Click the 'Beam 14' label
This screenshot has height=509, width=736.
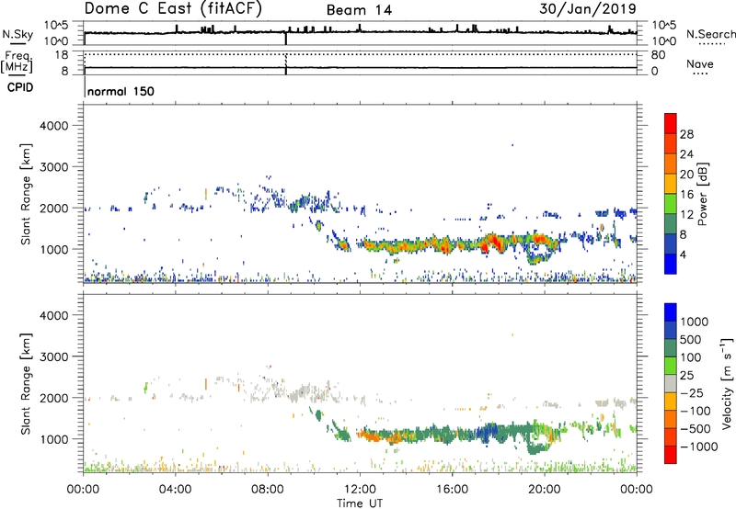click(359, 10)
